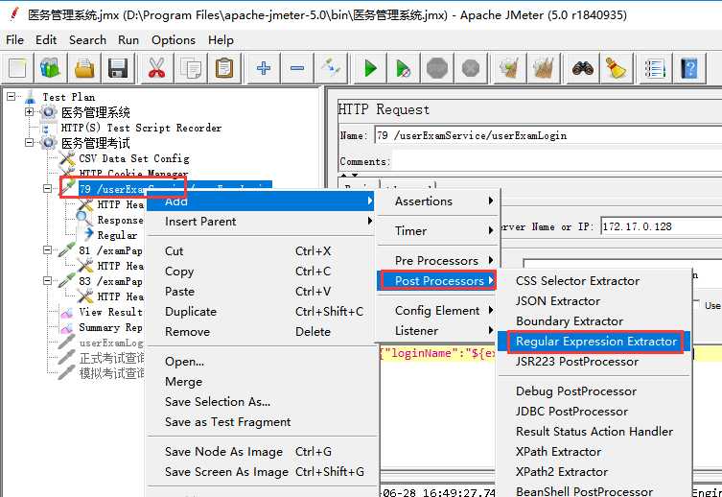Click the Open file folder icon
The image size is (722, 497).
84,69
